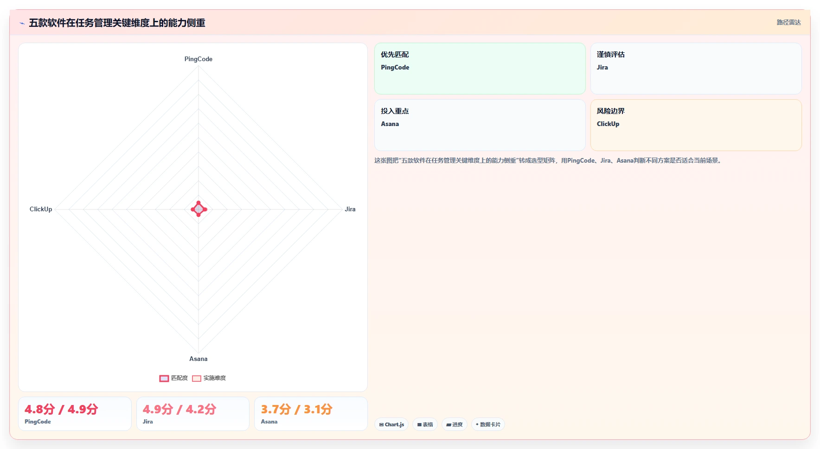Click the description text starting with 这张图把

549,160
